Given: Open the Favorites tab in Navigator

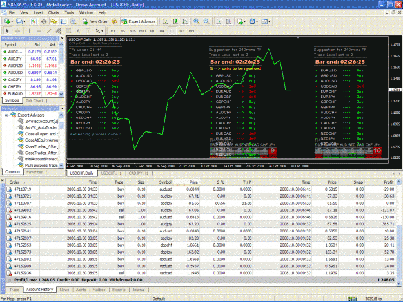Looking at the screenshot, I should 34,172.
